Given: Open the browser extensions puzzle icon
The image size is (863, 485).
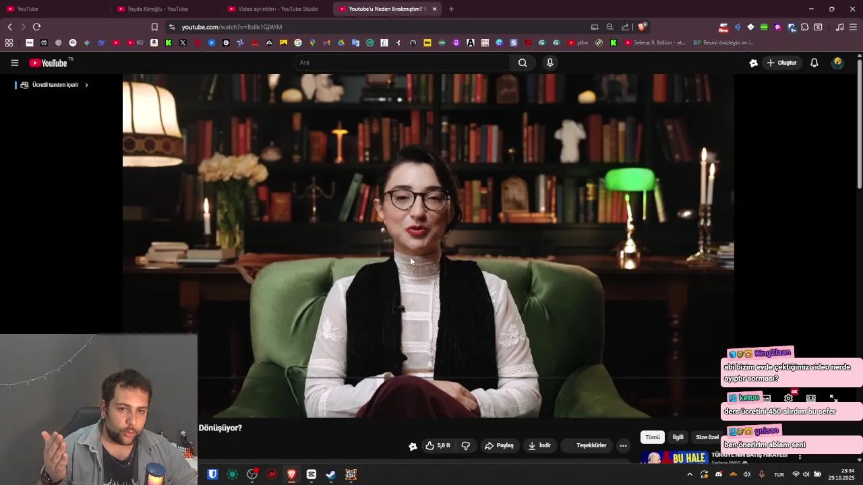Looking at the screenshot, I should 804,27.
